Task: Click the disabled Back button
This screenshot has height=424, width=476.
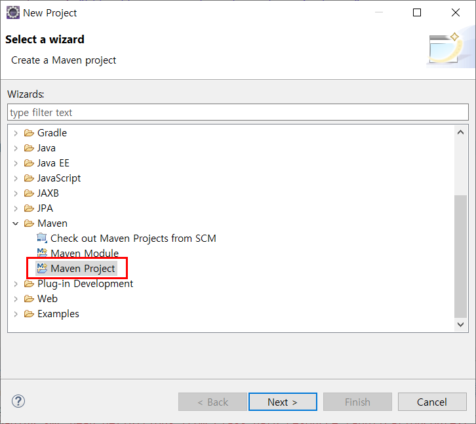Action: pos(212,402)
